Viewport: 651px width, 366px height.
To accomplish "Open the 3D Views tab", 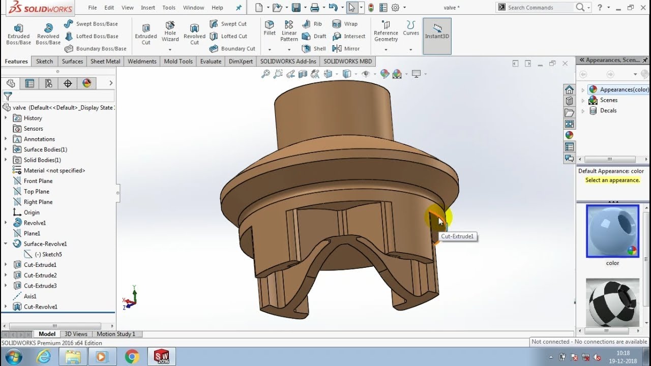I will pos(76,334).
